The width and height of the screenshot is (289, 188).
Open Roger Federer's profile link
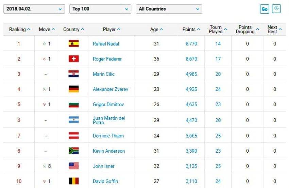click(x=107, y=59)
